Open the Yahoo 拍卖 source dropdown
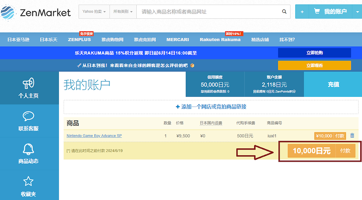The height and width of the screenshot is (200, 362). (94, 11)
